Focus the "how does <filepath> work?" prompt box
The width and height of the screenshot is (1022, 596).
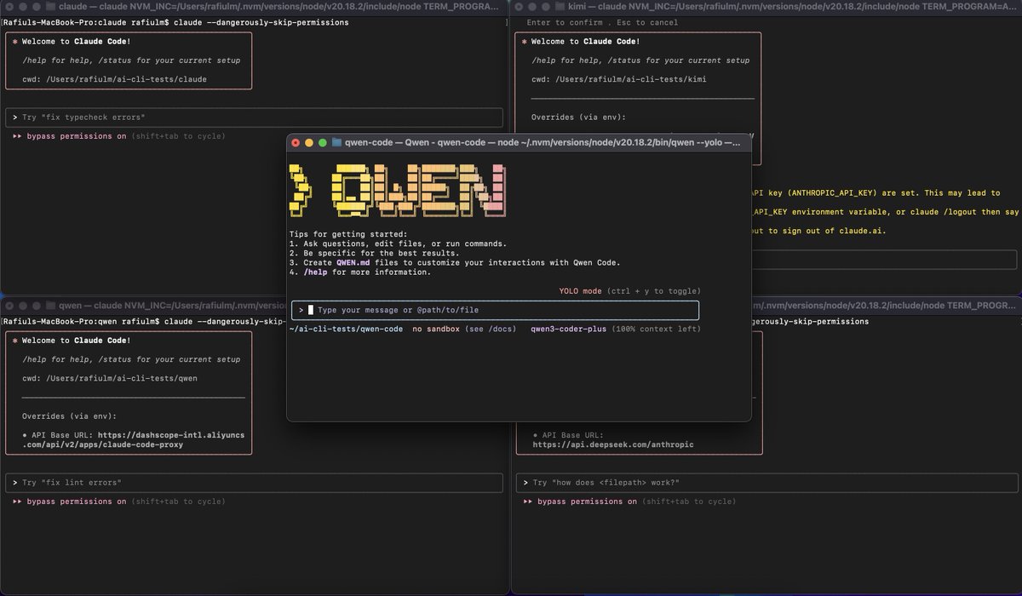(766, 483)
